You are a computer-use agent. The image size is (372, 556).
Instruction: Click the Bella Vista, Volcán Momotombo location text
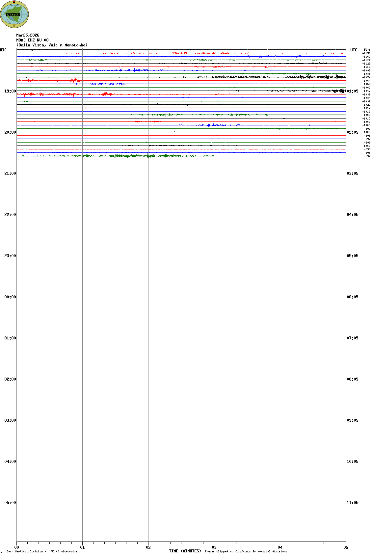(52, 45)
